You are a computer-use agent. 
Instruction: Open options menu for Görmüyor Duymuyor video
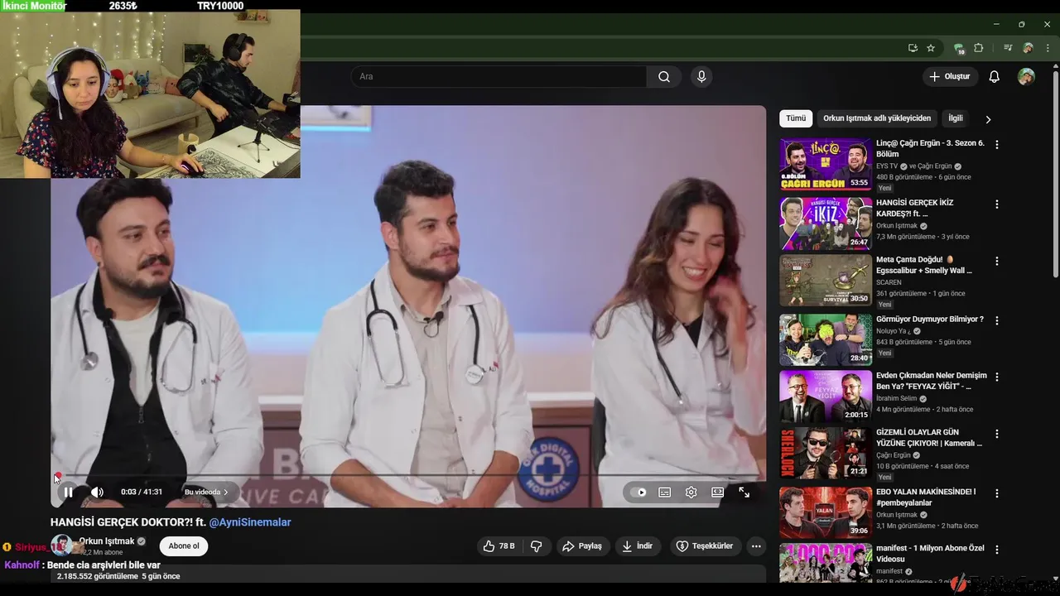[997, 320]
